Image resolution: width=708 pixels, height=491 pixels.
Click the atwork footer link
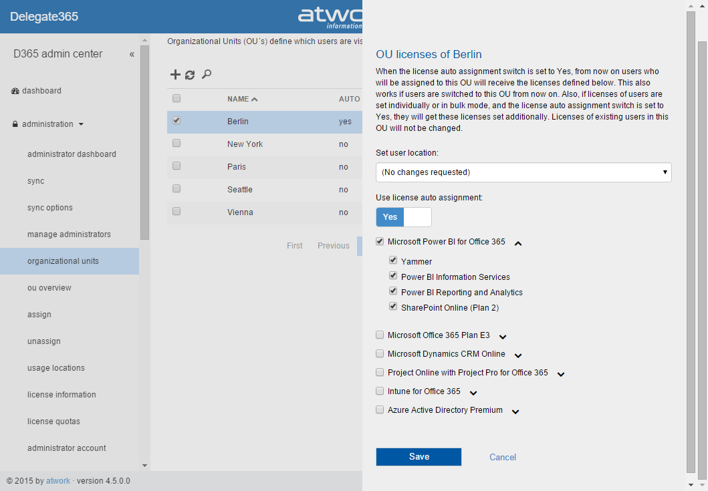58,480
